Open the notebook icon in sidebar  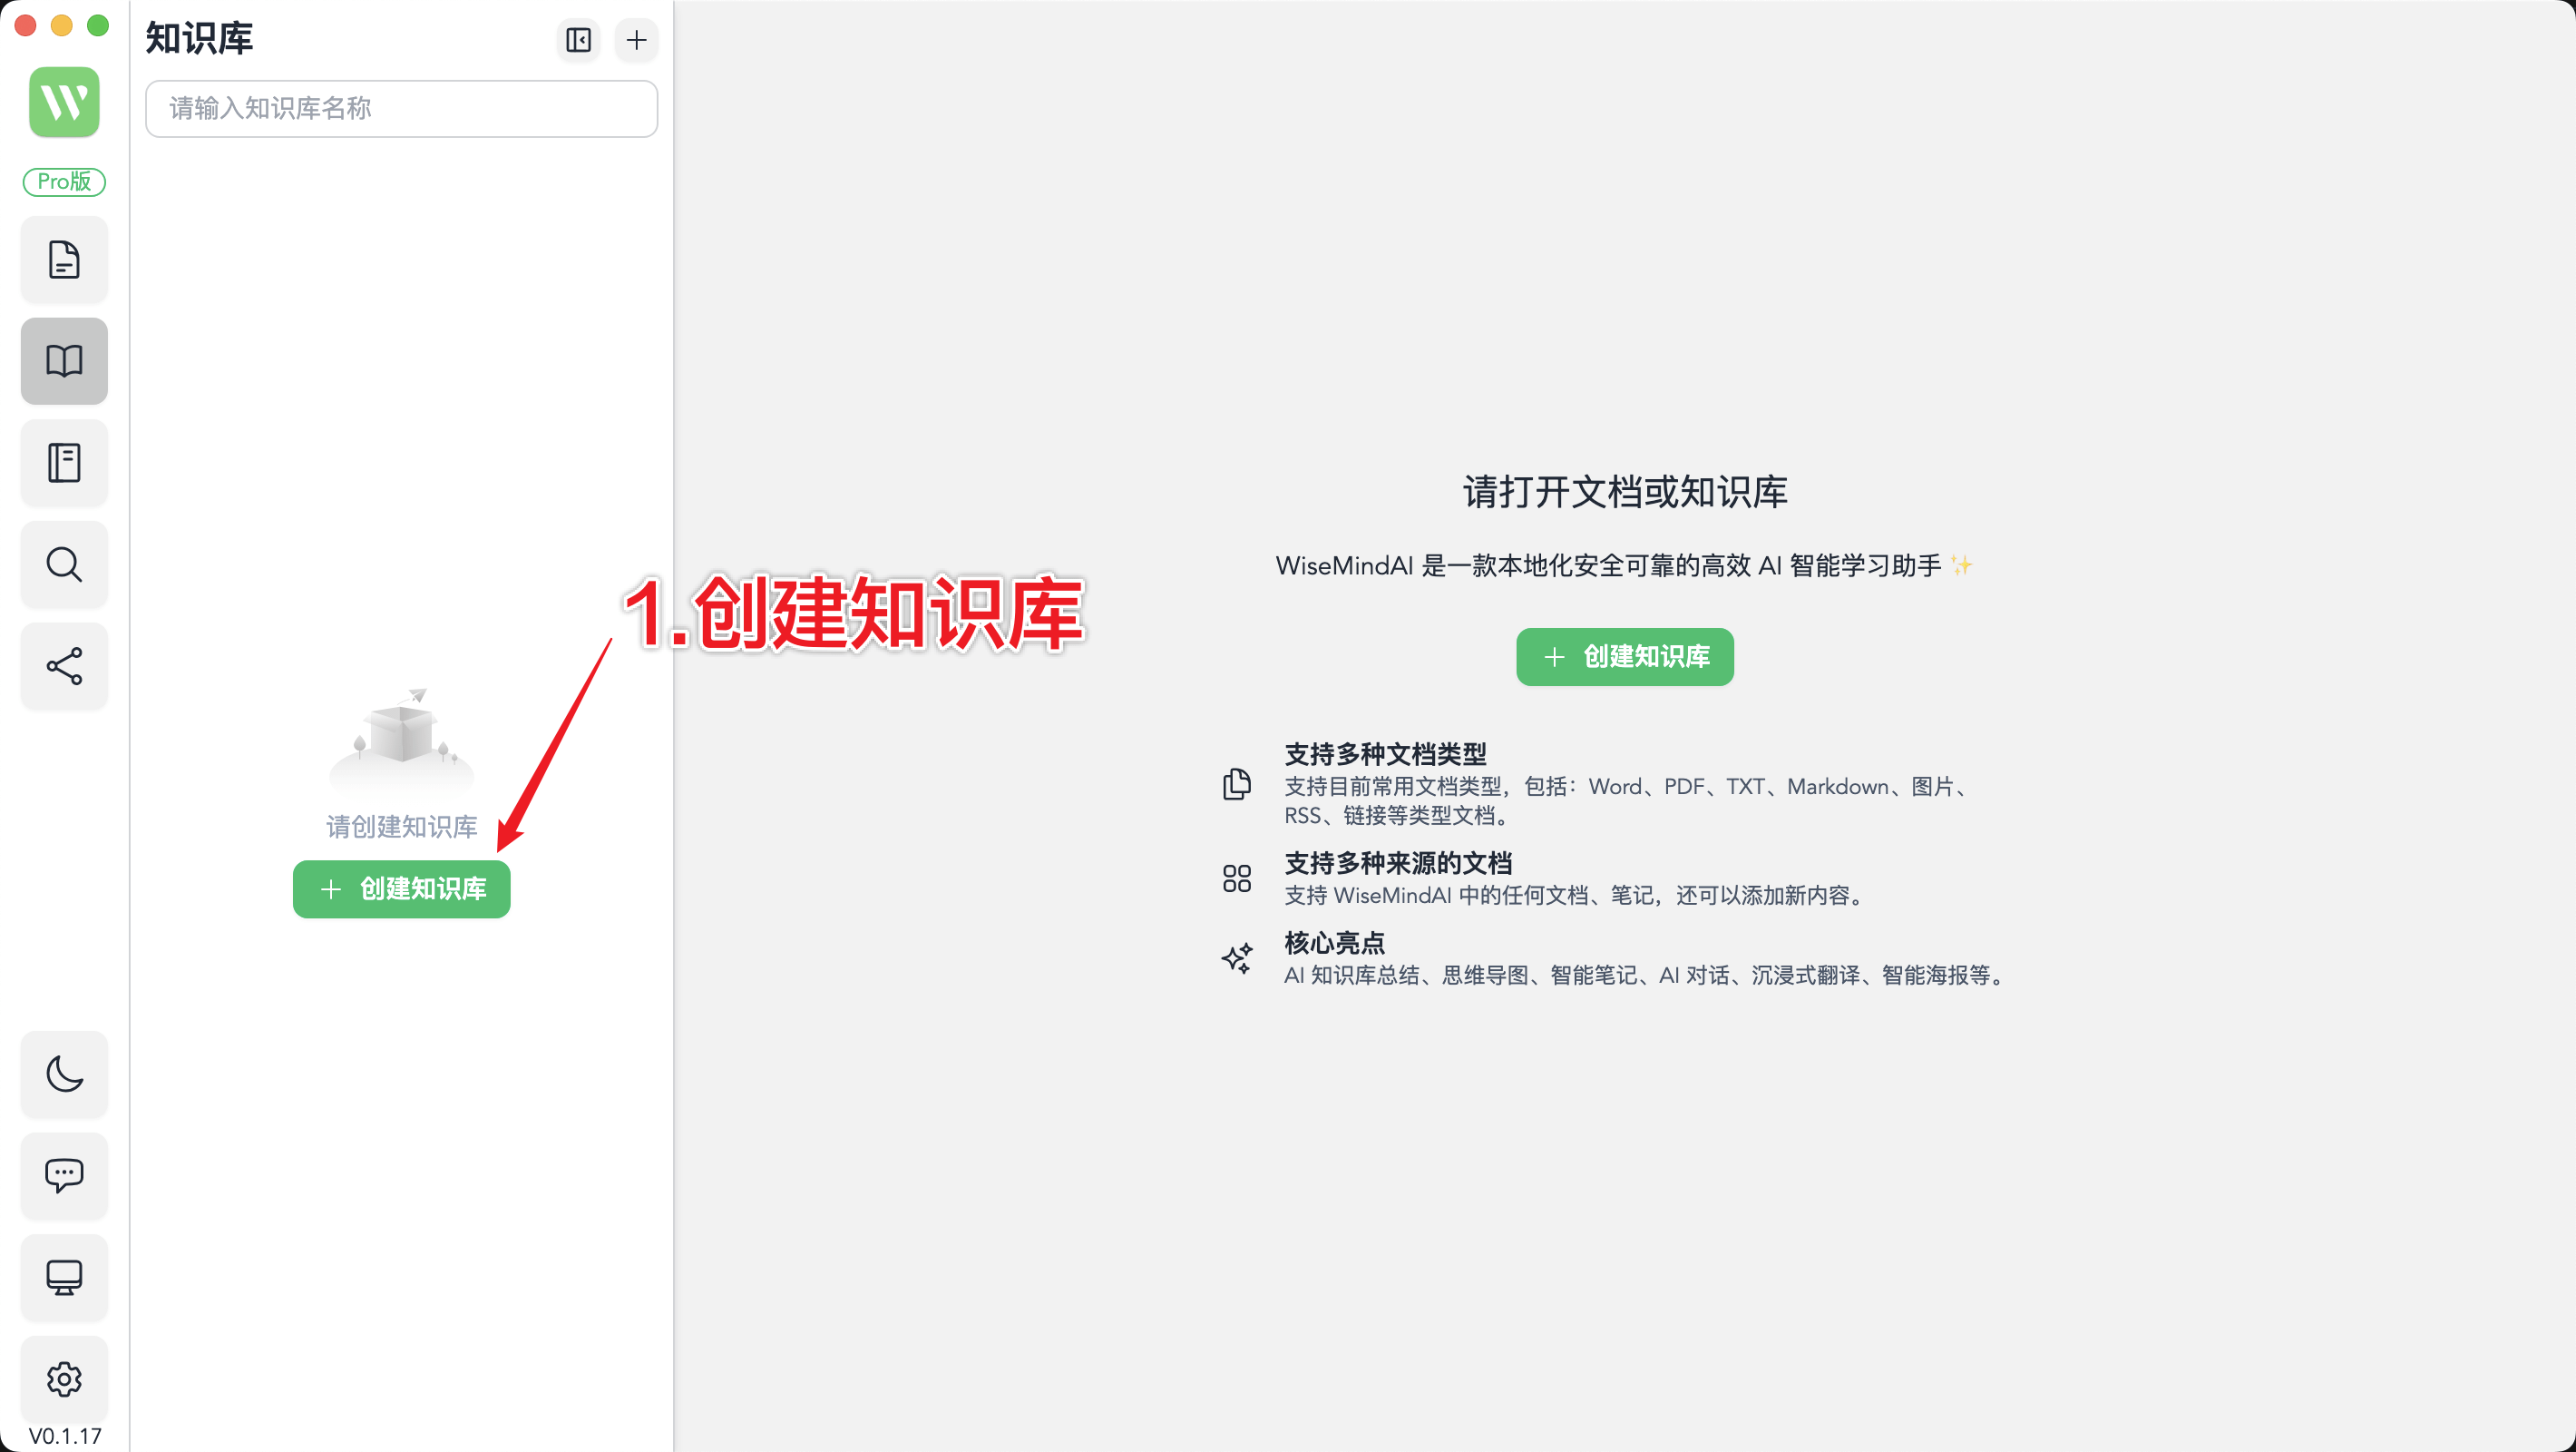(64, 462)
